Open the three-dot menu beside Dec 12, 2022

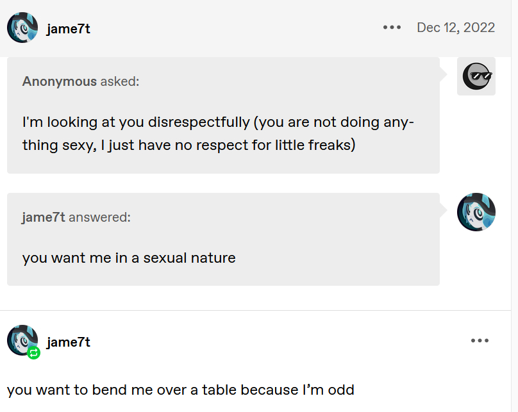pos(392,28)
